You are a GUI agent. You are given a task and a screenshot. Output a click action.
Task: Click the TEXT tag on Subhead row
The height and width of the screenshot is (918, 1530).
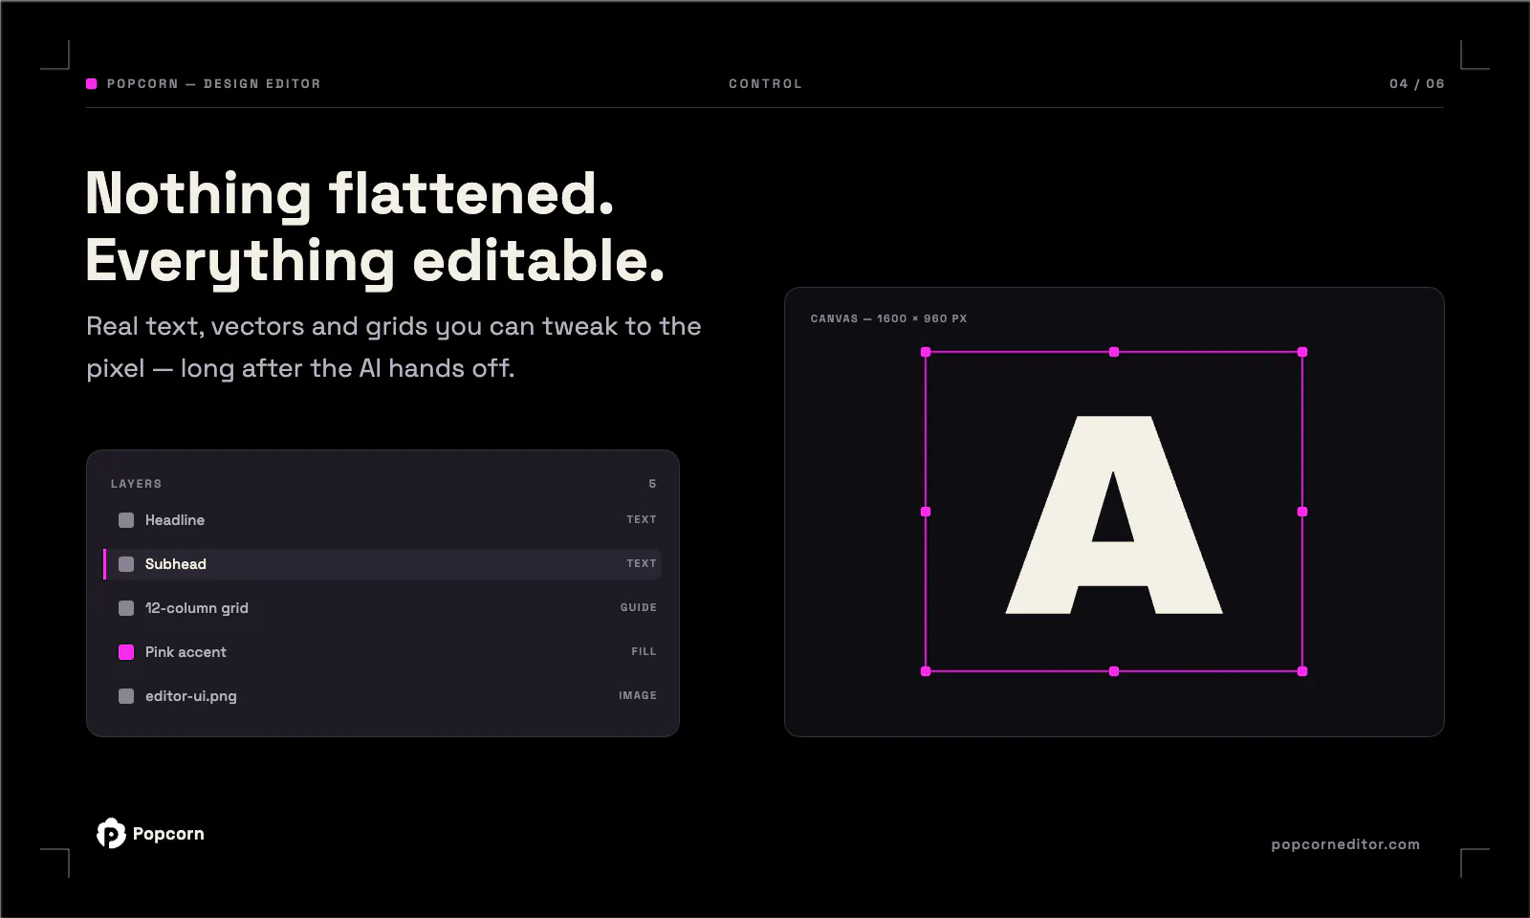[642, 564]
